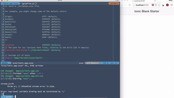Click the Ionic Blank Starter page header

(147, 11)
